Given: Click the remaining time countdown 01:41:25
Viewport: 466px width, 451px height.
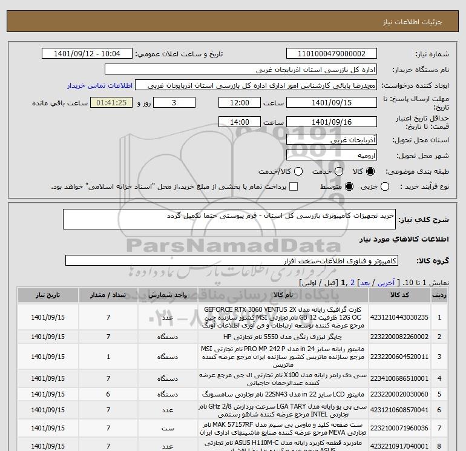Looking at the screenshot, I should [x=111, y=102].
